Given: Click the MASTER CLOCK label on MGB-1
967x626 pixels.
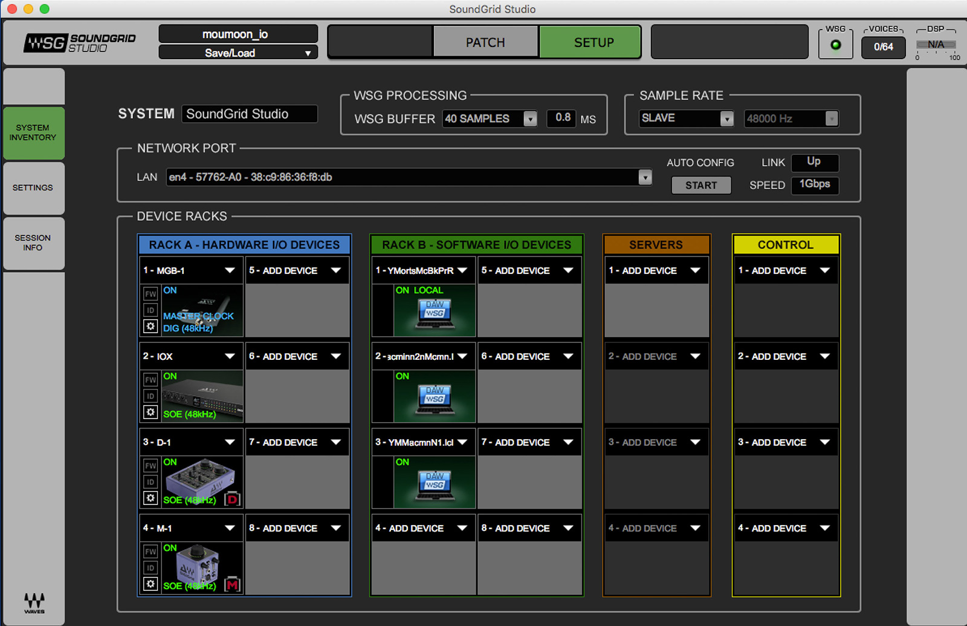Looking at the screenshot, I should click(198, 316).
